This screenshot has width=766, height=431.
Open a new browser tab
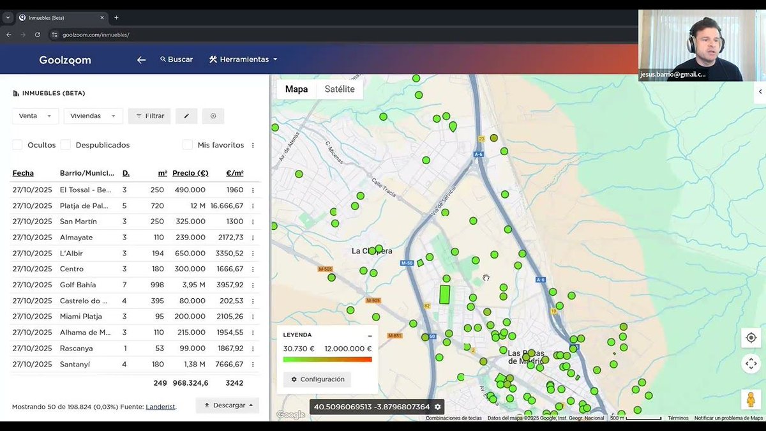point(116,18)
